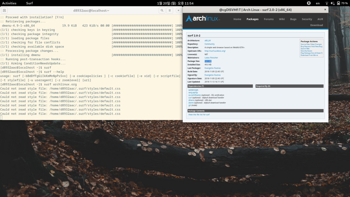Open the Bug Reports link
The image size is (350, 197).
(305, 47)
